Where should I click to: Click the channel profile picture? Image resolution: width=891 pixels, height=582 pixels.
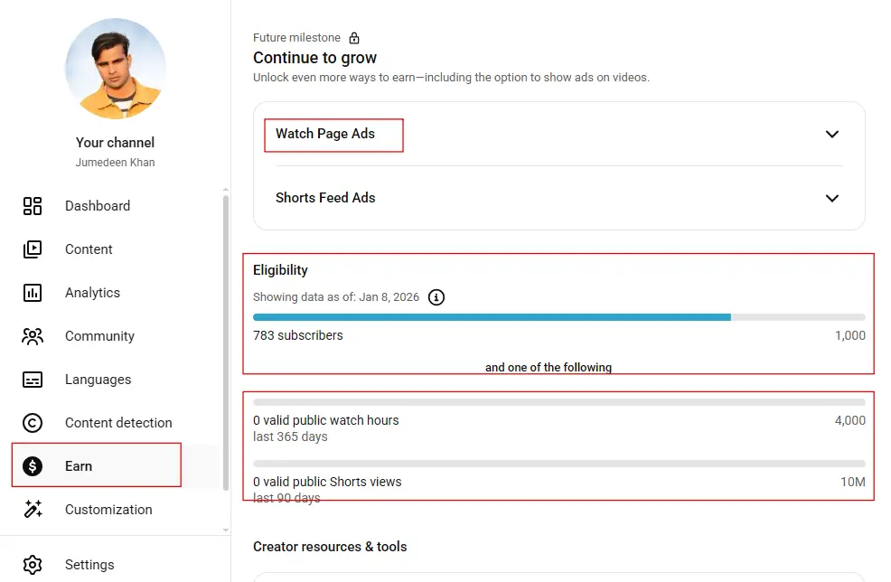click(116, 69)
